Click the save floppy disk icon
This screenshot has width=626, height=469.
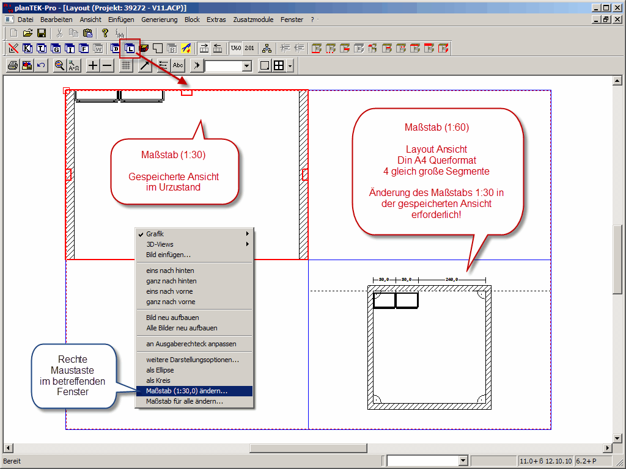pyautogui.click(x=42, y=33)
